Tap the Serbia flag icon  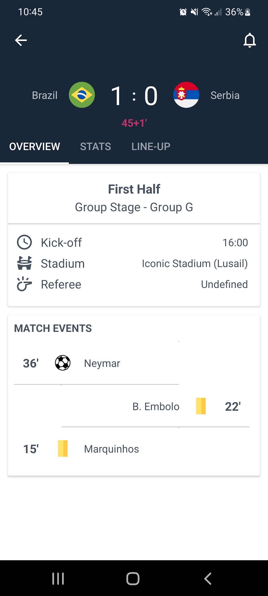[x=186, y=95]
